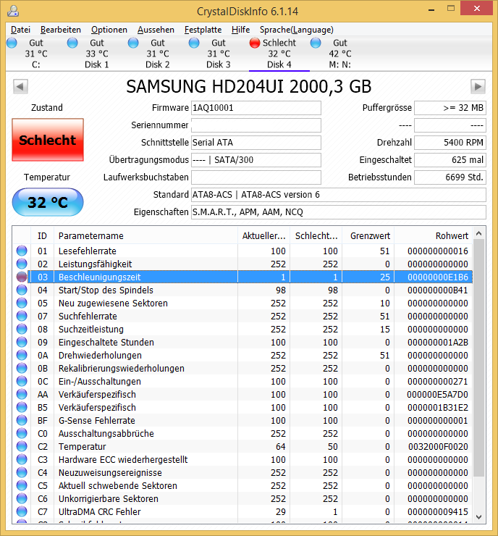Viewport: 498px width, 536px height.
Task: Select raw value 000000E5A7D0
Action: (x=437, y=395)
